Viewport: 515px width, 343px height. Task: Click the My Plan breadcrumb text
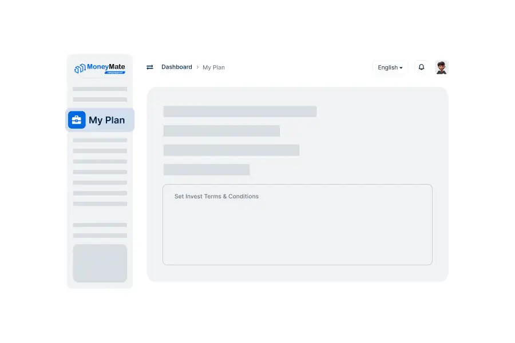[213, 67]
